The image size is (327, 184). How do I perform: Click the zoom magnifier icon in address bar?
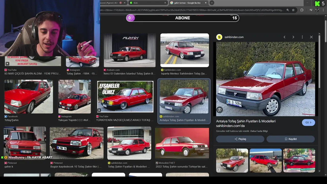[288, 10]
